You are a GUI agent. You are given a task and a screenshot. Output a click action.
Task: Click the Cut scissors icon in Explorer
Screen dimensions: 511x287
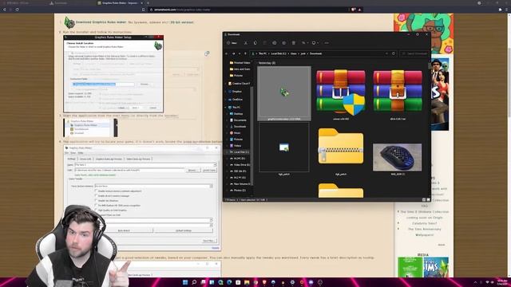[246, 43]
